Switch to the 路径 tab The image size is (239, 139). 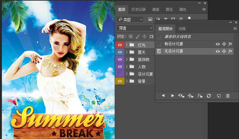coord(169,9)
